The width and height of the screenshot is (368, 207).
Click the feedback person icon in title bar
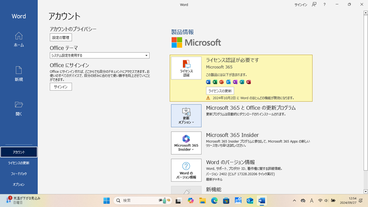314,4
